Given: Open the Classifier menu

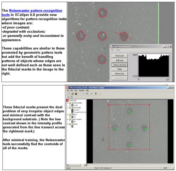Looking at the screenshot, I should click(x=82, y=90).
